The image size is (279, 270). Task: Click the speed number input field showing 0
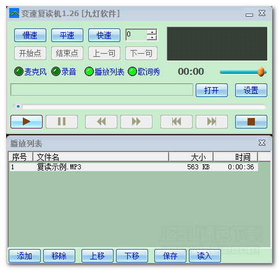[136, 35]
